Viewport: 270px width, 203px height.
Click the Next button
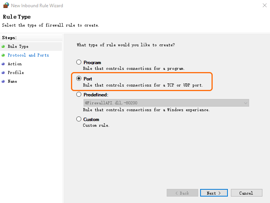click(214, 193)
